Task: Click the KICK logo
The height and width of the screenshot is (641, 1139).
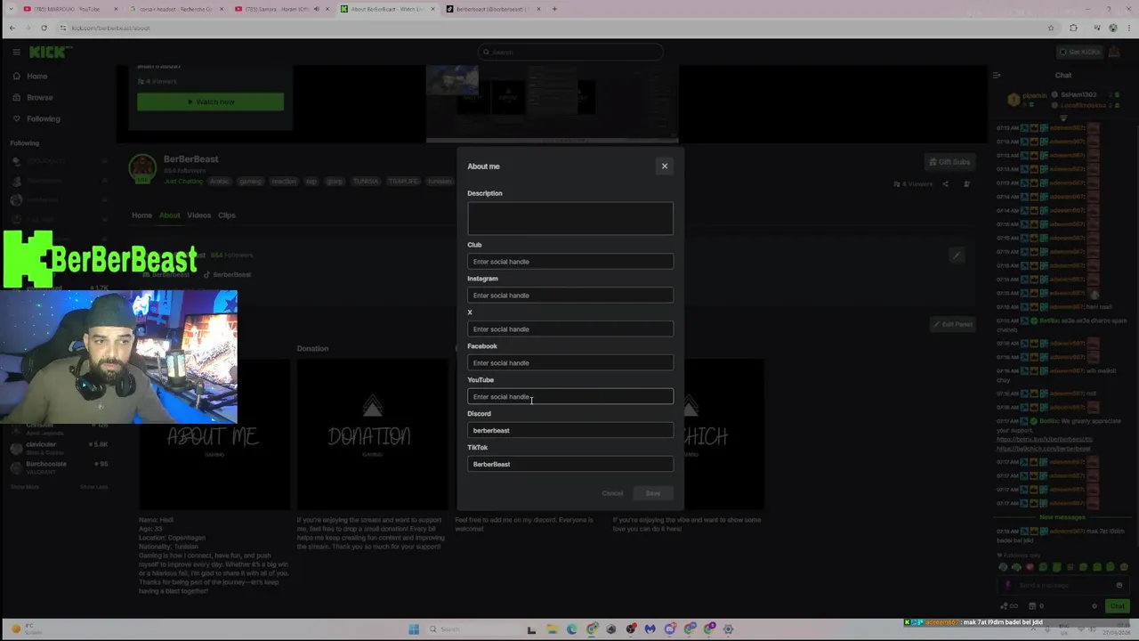Action: (49, 53)
